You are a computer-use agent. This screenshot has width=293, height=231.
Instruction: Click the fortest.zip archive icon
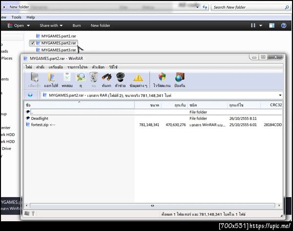[x=28, y=125]
